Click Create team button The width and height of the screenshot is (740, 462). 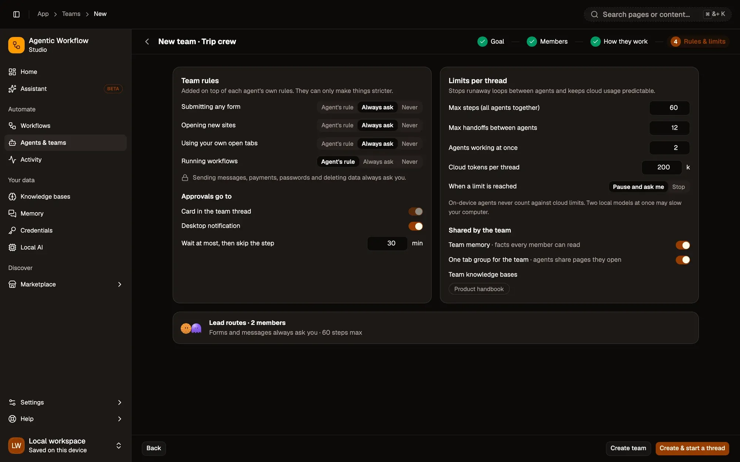[628, 448]
